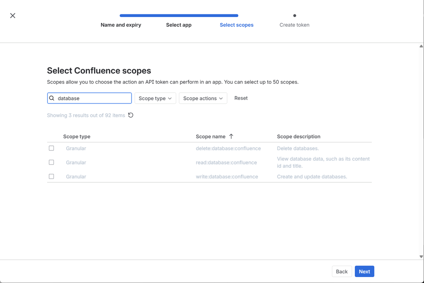424x283 pixels.
Task: Go to the Select app step
Action: tap(179, 25)
